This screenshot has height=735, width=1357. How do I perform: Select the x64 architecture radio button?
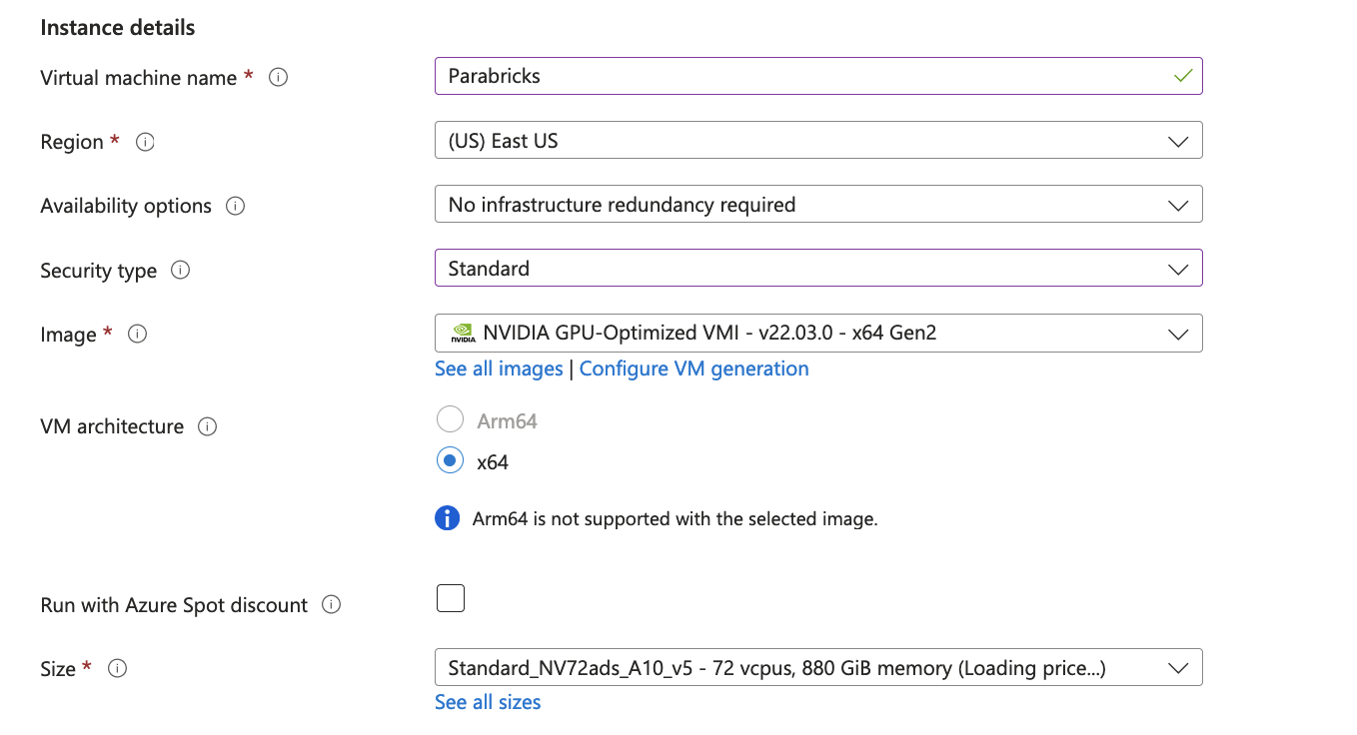[451, 461]
